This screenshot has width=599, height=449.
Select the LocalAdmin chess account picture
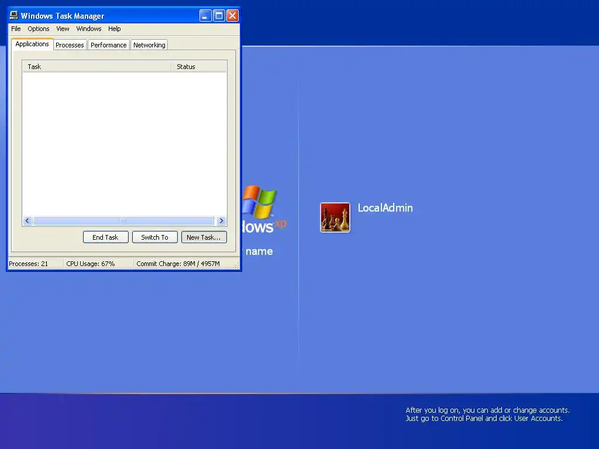335,217
